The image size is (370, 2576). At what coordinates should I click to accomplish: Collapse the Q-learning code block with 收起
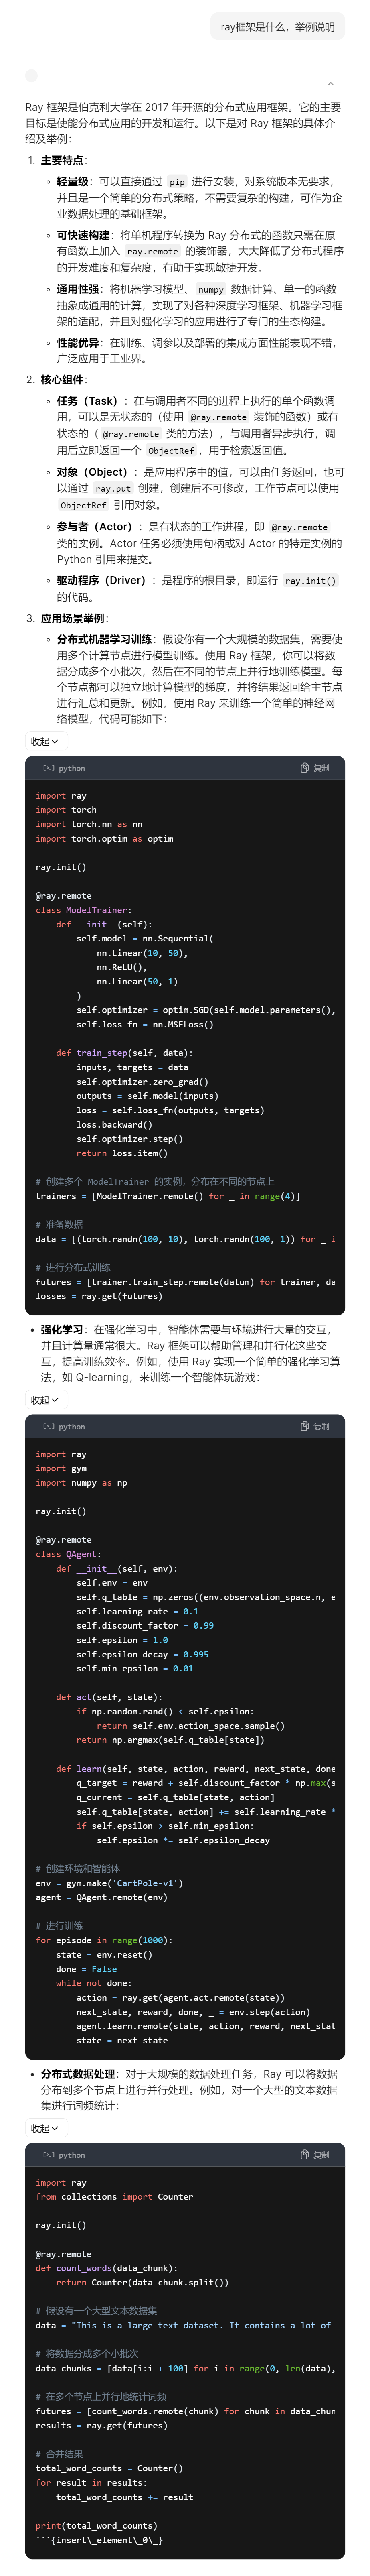(44, 1400)
